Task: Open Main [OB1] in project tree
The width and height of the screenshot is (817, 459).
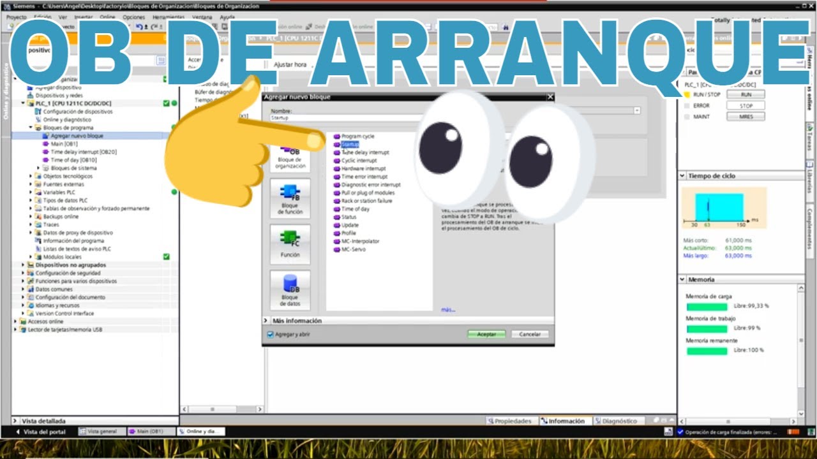Action: 64,144
